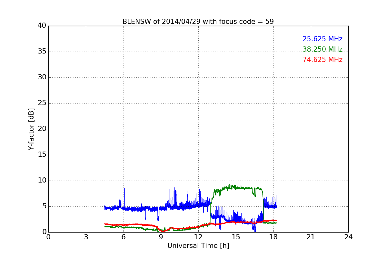Screen dimensions: 387x258
Task: Click the y-axis tick label 25
Action: 42,103
